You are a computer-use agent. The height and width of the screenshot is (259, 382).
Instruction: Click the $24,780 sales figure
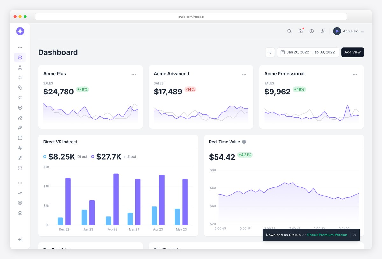click(x=59, y=92)
